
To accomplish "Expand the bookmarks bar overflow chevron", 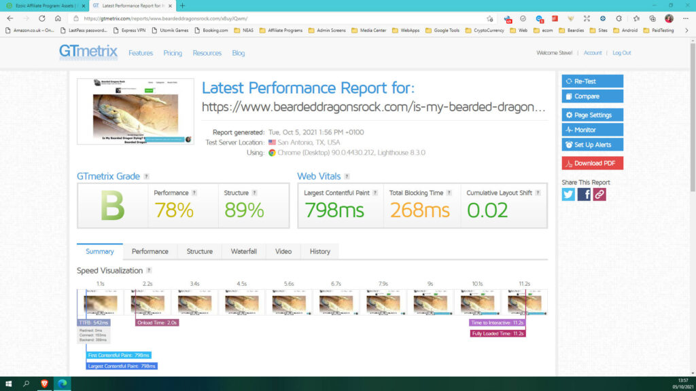I will click(686, 31).
